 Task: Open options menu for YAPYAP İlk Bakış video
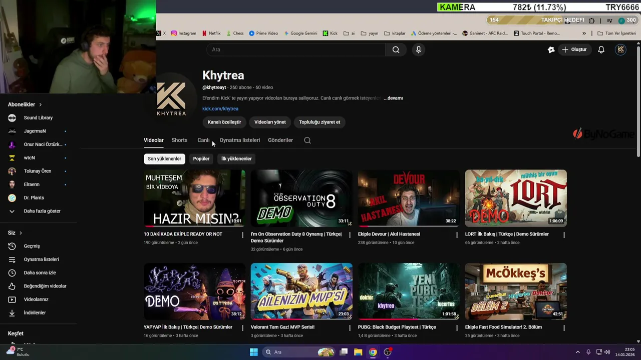(x=242, y=328)
